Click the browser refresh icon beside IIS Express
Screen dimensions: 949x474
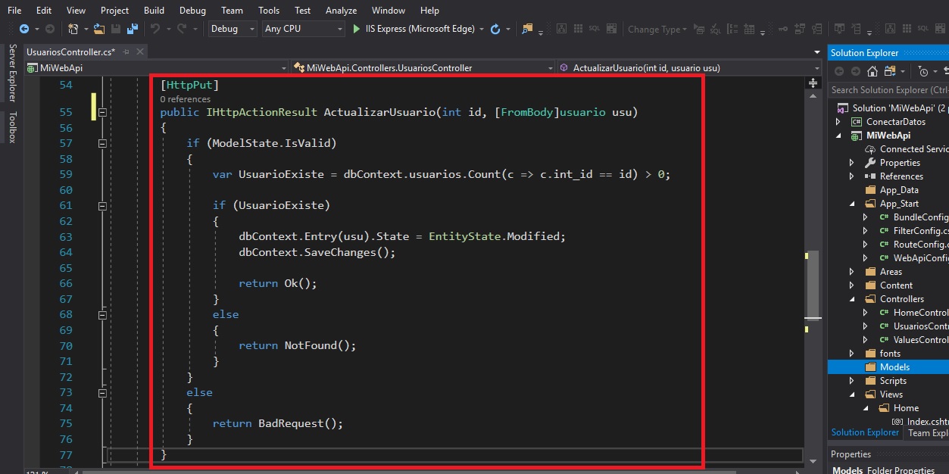(496, 29)
